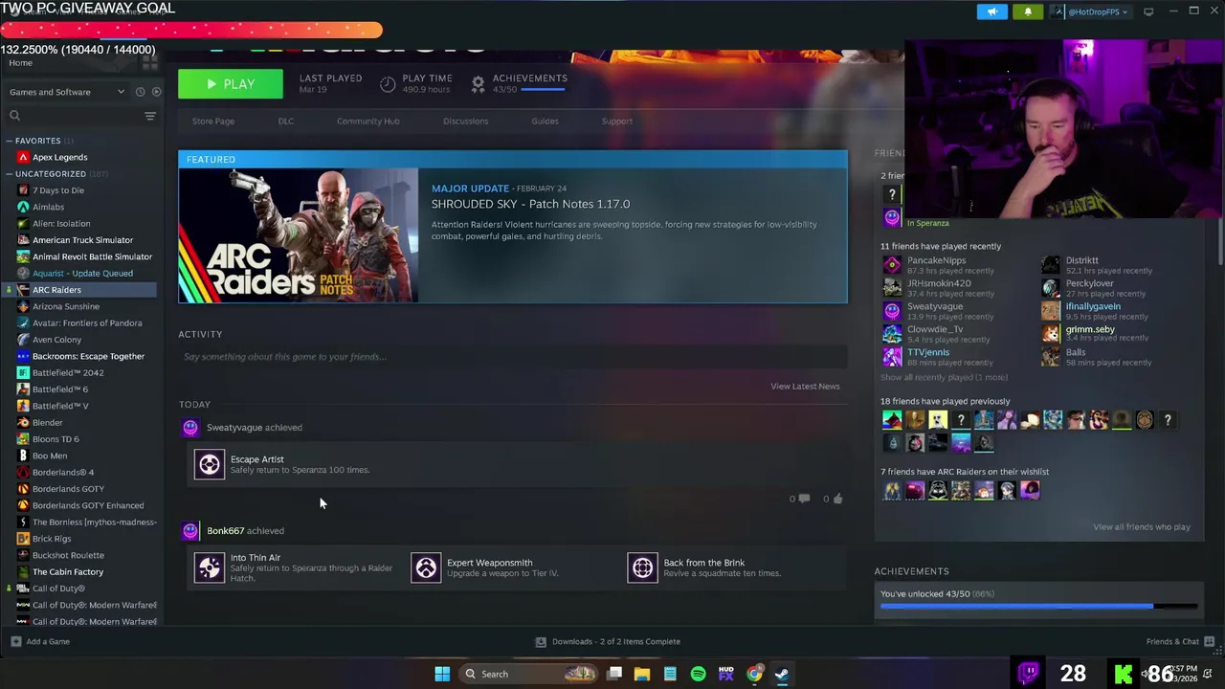Open the Friends & Chat button

(1180, 641)
